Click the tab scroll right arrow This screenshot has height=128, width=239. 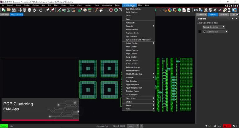pyautogui.click(x=237, y=15)
